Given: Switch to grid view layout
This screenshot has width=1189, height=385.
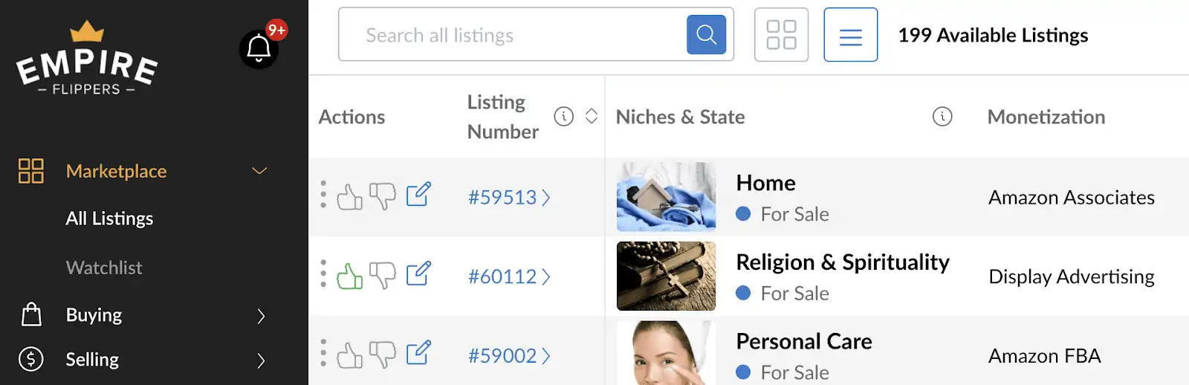Looking at the screenshot, I should 781,35.
